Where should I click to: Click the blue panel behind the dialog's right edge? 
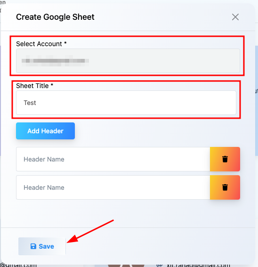[x=257, y=100]
